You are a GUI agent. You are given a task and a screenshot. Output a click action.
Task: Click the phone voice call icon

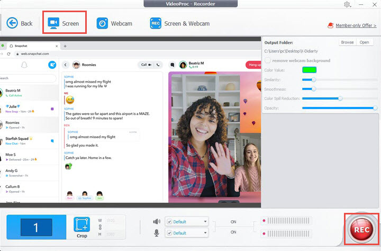[158, 65]
